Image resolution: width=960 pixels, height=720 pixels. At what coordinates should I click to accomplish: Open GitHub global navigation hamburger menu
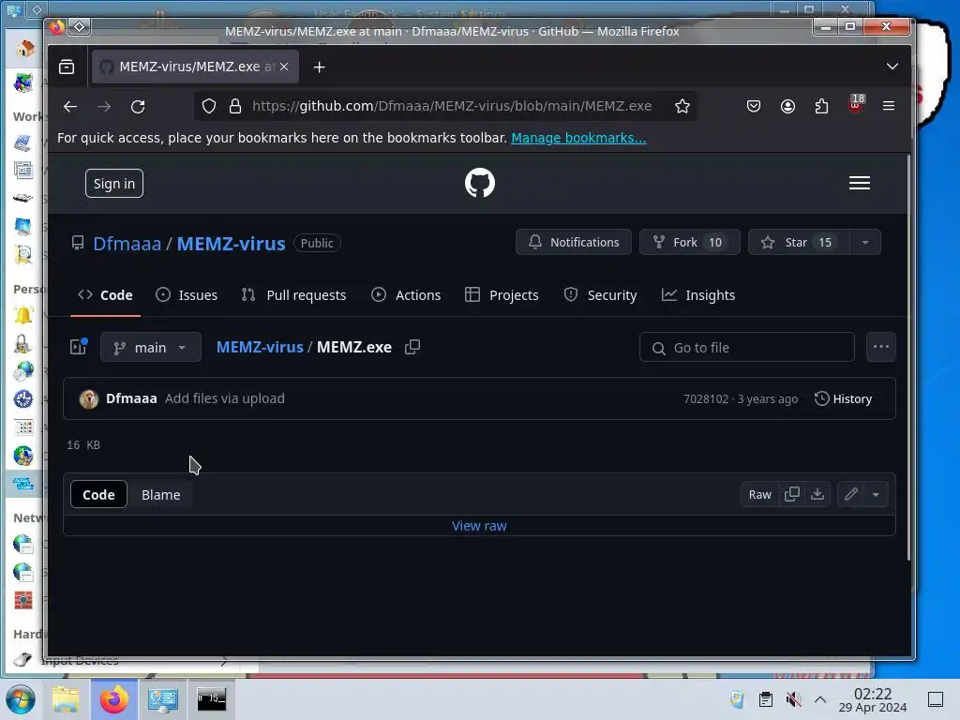pyautogui.click(x=860, y=183)
